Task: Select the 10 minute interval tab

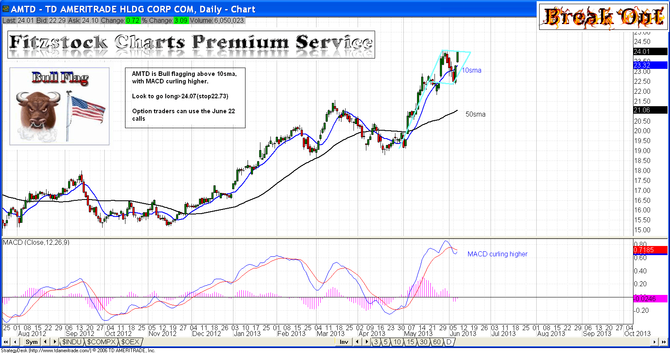Action: tap(398, 342)
